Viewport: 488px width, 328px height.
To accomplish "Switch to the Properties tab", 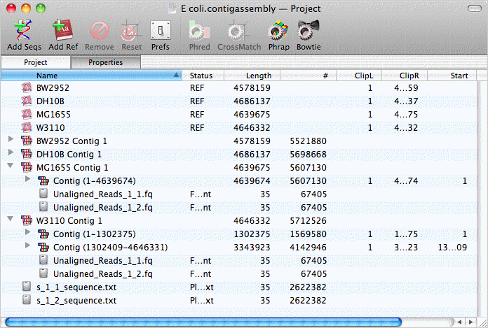I will click(x=105, y=62).
